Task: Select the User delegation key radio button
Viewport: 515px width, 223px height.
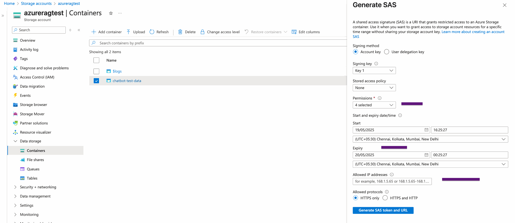Action: (387, 52)
